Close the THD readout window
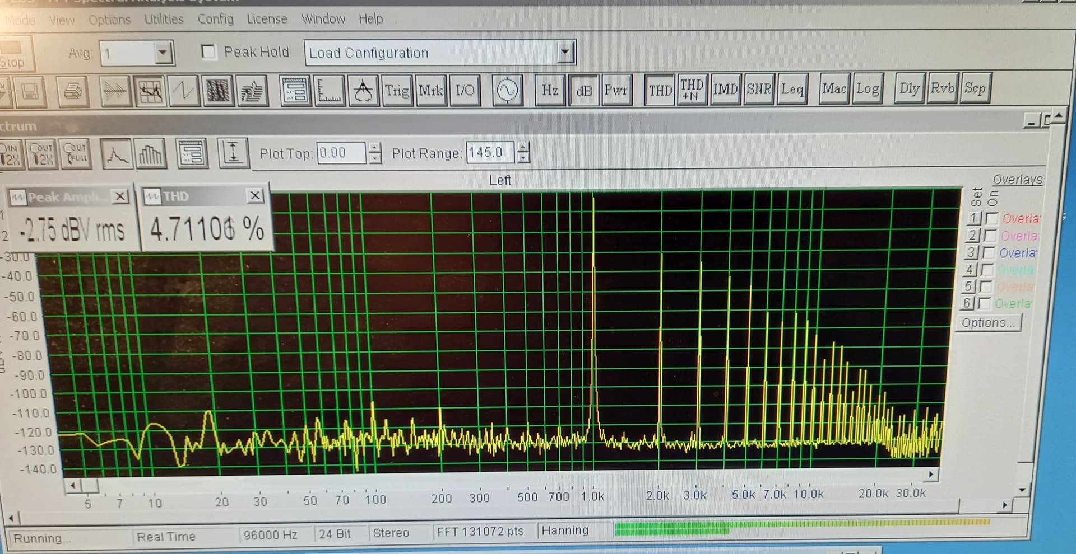 (x=255, y=195)
